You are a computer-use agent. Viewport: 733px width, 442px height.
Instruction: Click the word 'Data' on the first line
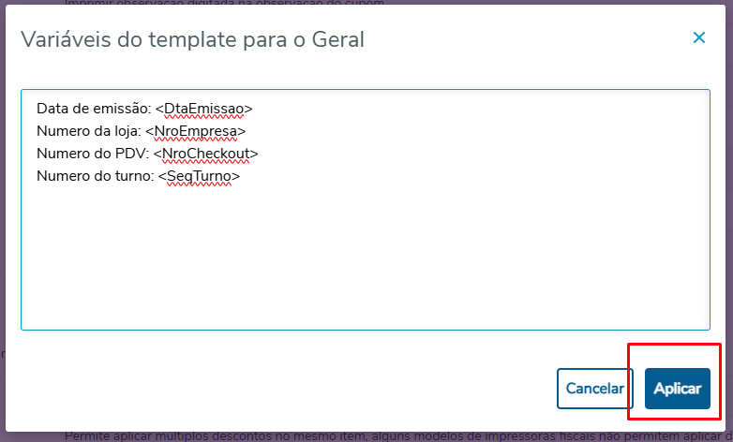52,109
